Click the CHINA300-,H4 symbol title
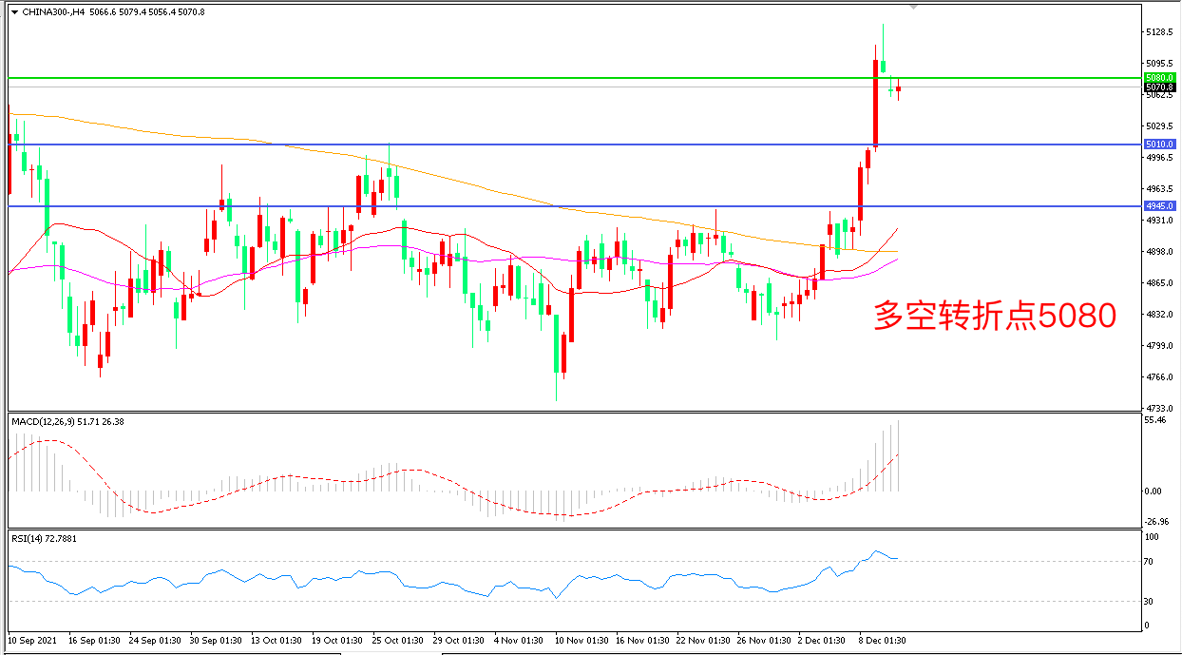The height and width of the screenshot is (655, 1182). 49,11
